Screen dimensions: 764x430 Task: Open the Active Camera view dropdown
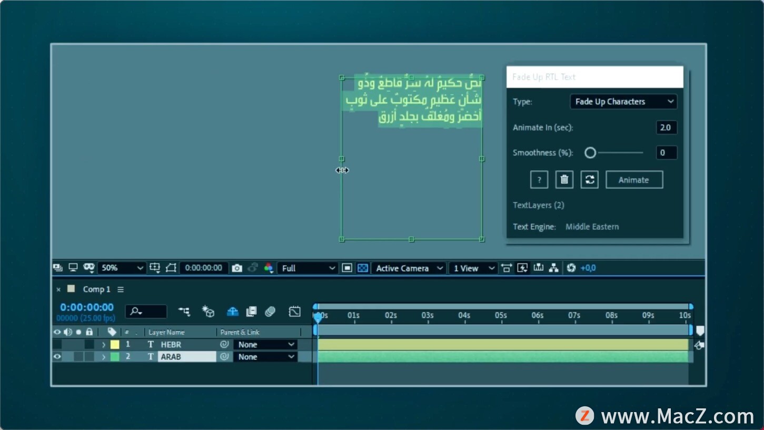pyautogui.click(x=409, y=268)
